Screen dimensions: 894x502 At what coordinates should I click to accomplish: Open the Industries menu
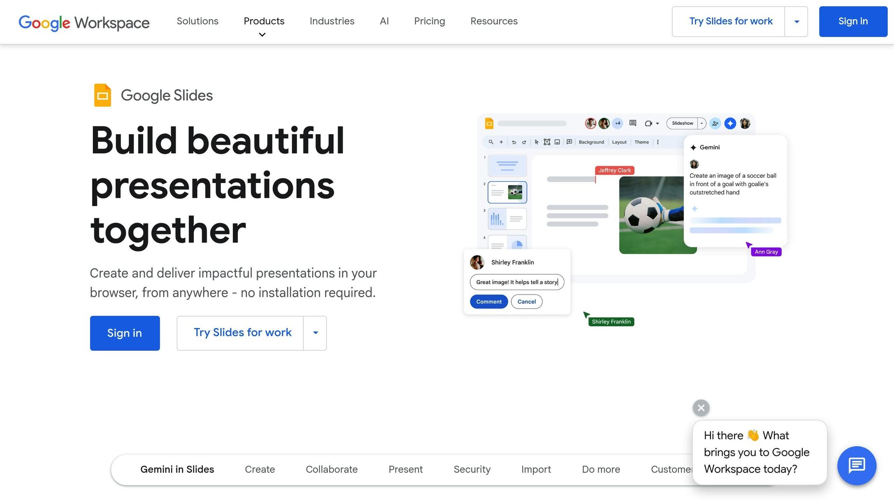click(x=332, y=21)
